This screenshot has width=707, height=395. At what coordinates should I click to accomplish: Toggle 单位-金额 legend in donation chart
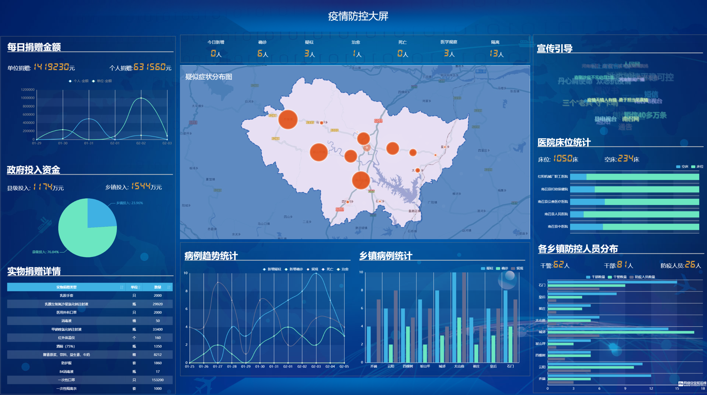[x=102, y=81]
